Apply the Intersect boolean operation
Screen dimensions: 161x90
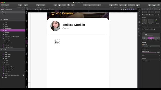[94, 5]
